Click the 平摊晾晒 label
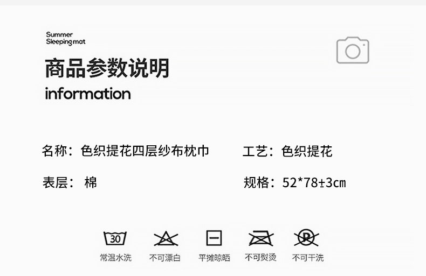The height and width of the screenshot is (276, 426). 215,257
